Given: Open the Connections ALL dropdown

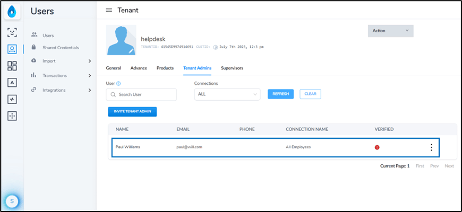Looking at the screenshot, I should (x=227, y=94).
